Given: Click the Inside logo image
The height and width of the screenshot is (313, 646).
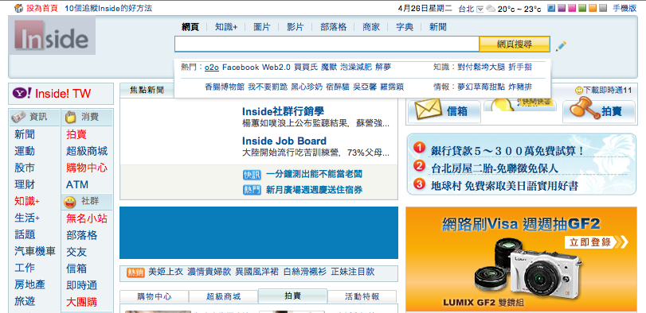Looking at the screenshot, I should [53, 36].
